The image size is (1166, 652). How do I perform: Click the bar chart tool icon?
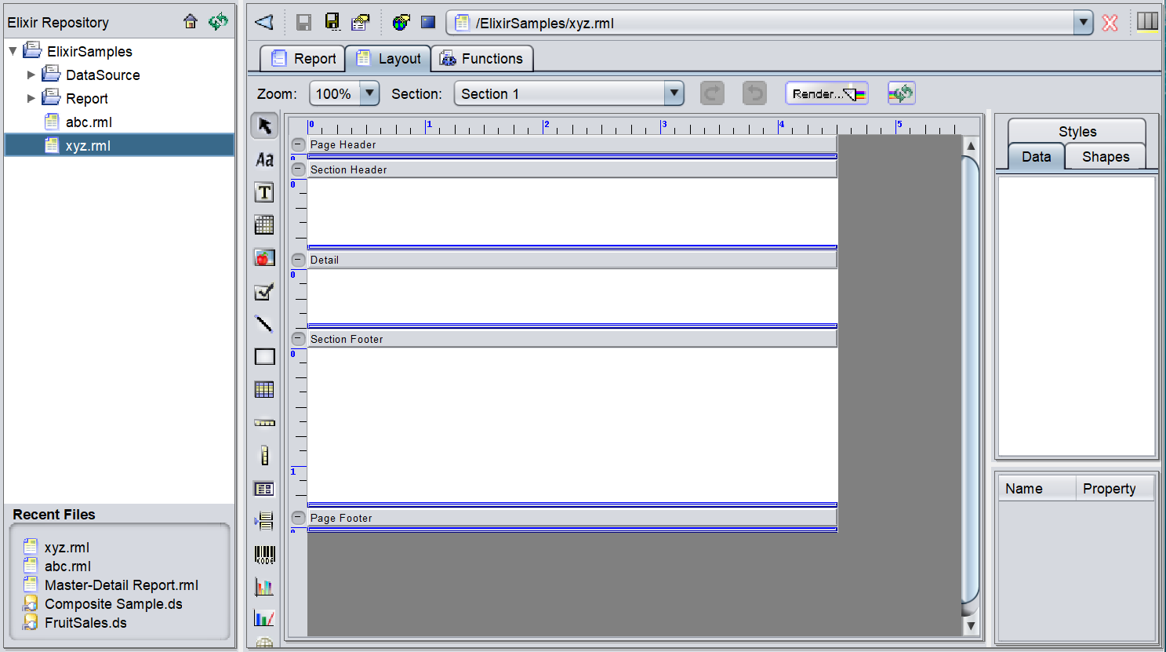click(x=264, y=587)
